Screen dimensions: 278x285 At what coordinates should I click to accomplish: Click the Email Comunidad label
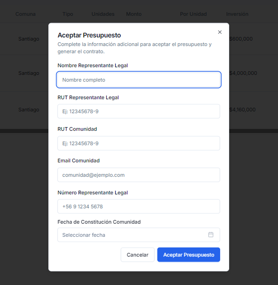79,161
